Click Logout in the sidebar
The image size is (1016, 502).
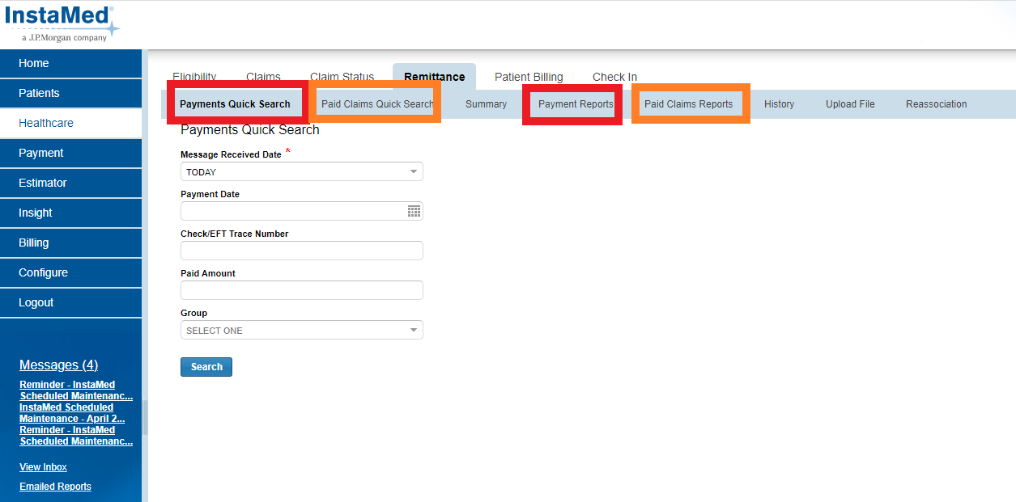pyautogui.click(x=36, y=302)
